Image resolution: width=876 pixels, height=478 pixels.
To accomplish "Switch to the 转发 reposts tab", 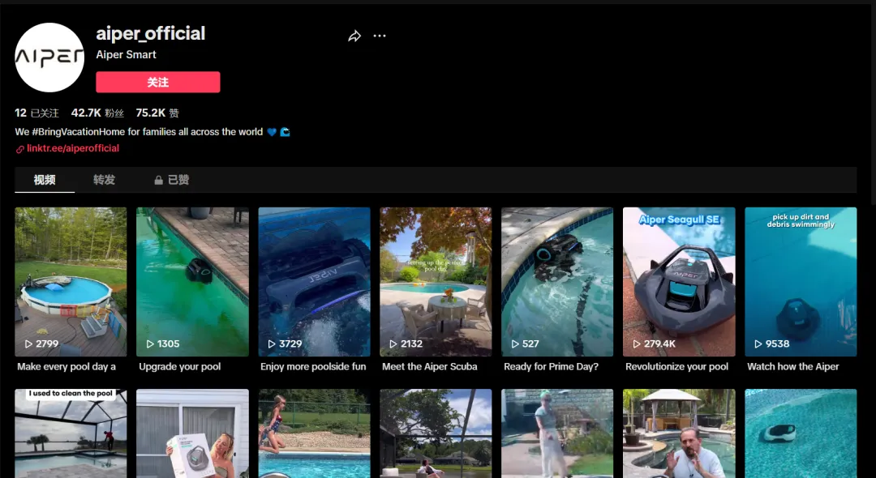I will tap(105, 180).
